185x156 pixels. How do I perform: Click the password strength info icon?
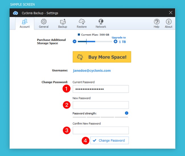click(x=127, y=113)
